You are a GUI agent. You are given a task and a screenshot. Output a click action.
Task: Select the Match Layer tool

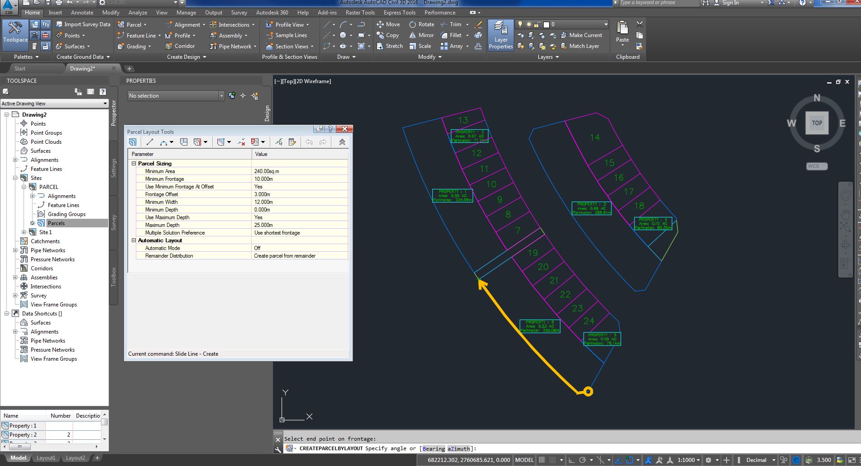584,46
